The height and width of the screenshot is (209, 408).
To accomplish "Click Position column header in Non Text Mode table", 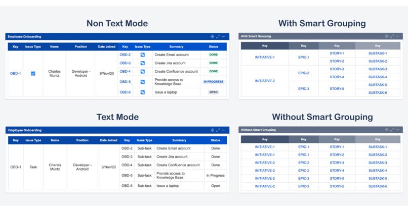I will 81,47.
